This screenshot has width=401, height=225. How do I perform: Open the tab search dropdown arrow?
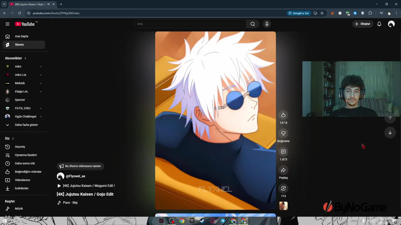[4, 4]
